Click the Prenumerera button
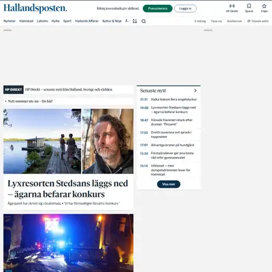 (158, 9)
